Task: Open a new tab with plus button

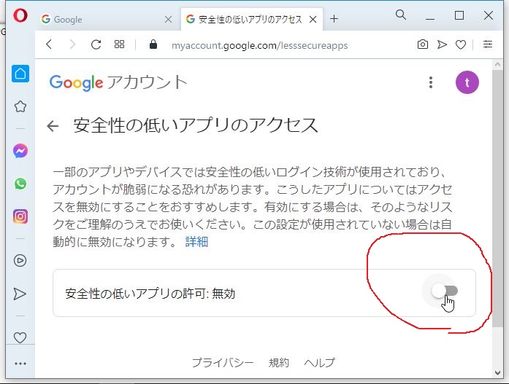Action: [334, 19]
